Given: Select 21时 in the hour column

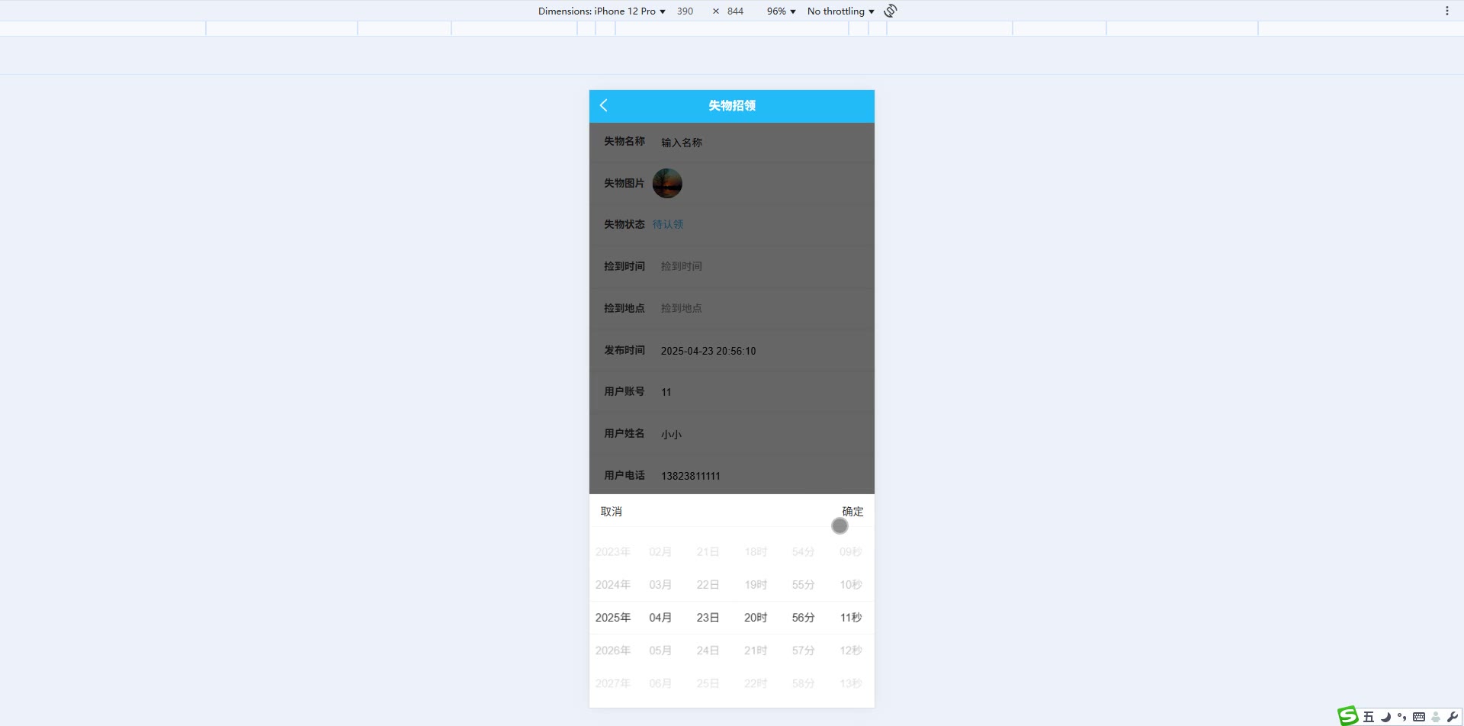Looking at the screenshot, I should coord(756,651).
